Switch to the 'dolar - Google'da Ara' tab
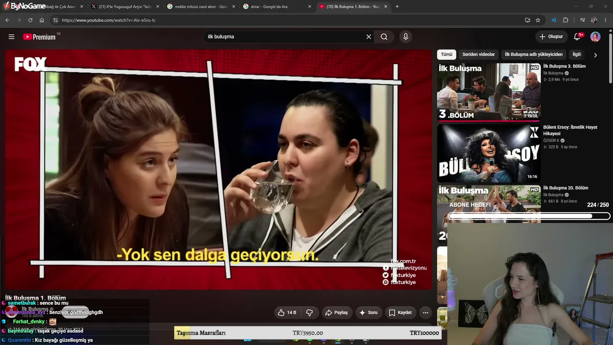This screenshot has width=613, height=345. (x=277, y=7)
